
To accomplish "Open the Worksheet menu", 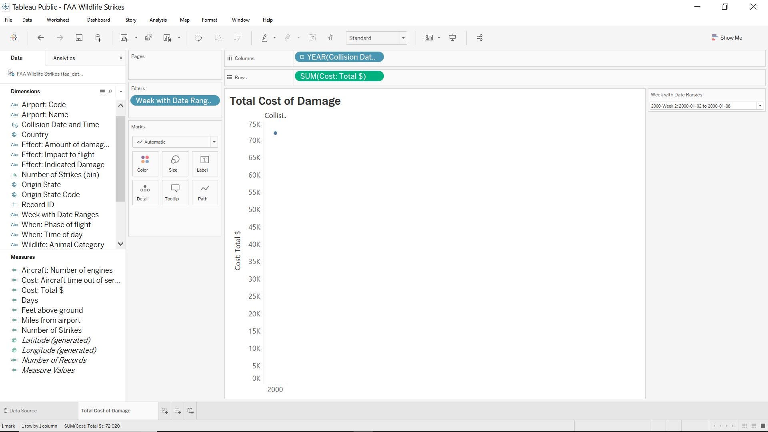I will coord(58,20).
